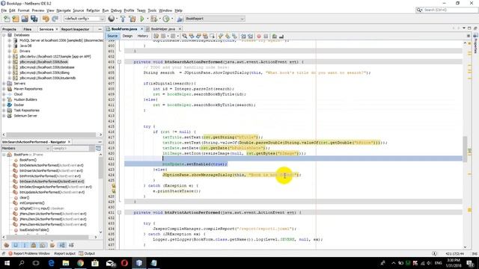479x269 pixels.
Task: Toggle Show Inner Classes filter in Navigator
Action: 43,245
